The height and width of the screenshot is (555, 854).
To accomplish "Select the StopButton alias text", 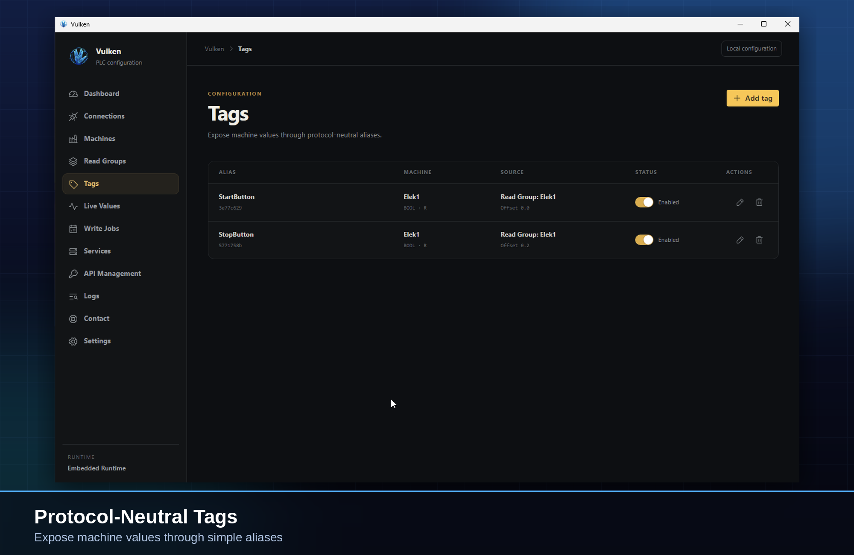I will [x=236, y=234].
